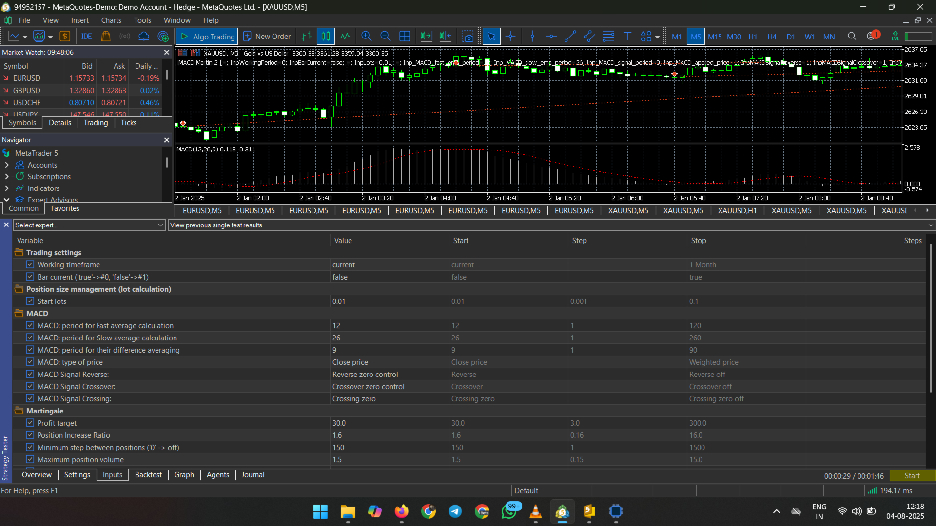Select the trendline drawing tool
Image resolution: width=936 pixels, height=526 pixels.
tap(570, 37)
